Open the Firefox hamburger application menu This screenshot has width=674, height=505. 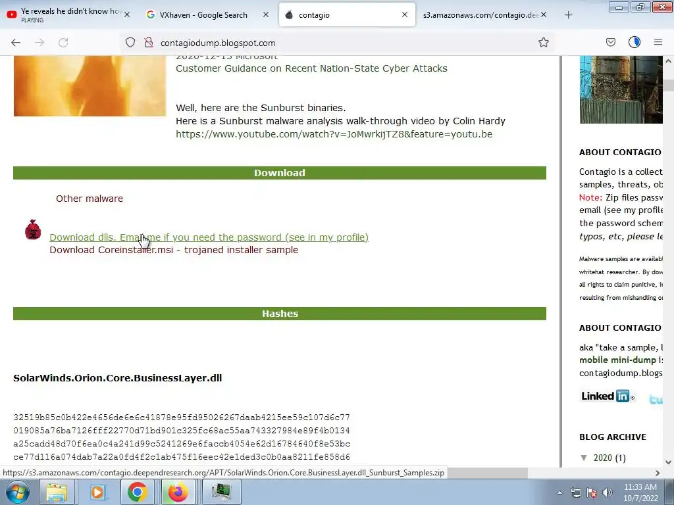click(658, 42)
